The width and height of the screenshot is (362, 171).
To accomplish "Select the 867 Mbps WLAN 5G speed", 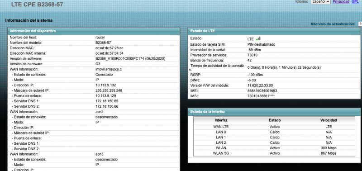I will tap(329, 153).
